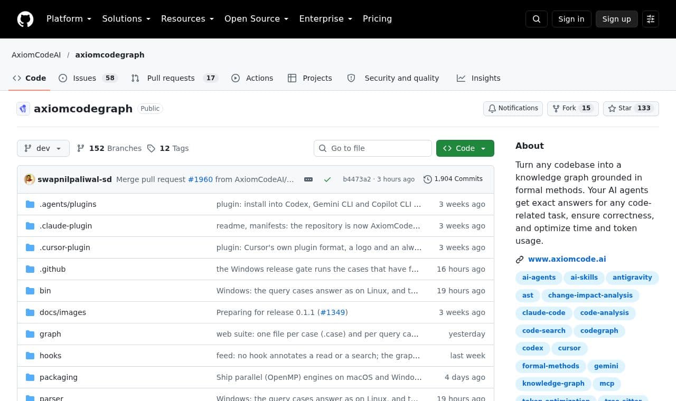This screenshot has height=401, width=676.
Task: Focus the Go to file field
Action: (373, 148)
